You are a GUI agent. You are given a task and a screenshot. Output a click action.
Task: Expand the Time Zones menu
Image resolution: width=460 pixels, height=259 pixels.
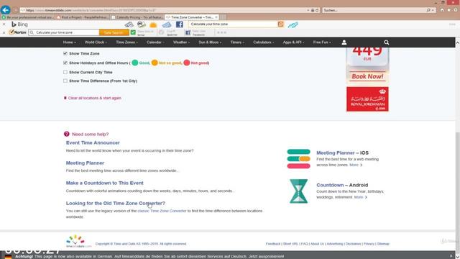point(126,42)
